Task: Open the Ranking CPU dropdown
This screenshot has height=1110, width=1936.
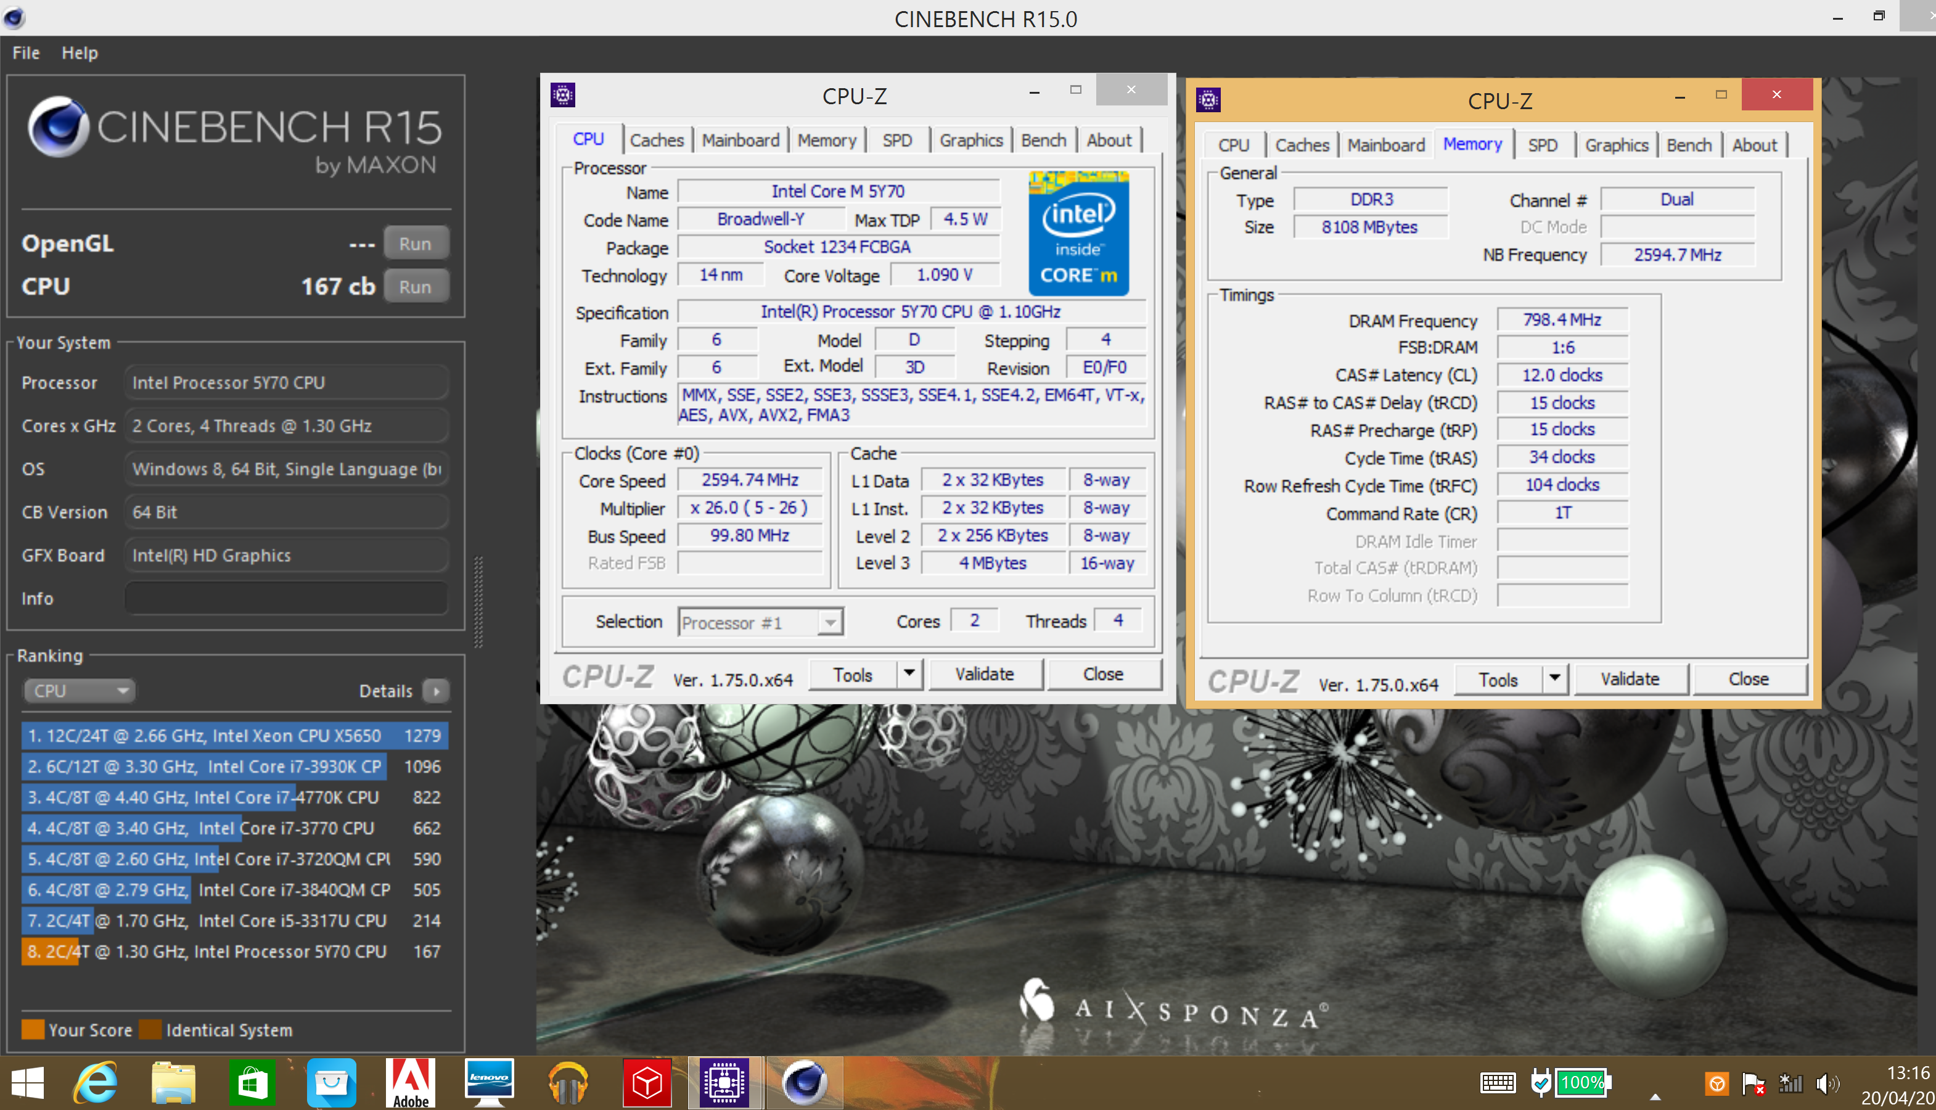Action: [x=80, y=691]
